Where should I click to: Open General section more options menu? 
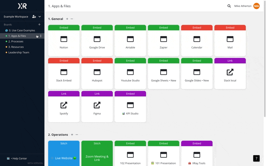[72, 19]
